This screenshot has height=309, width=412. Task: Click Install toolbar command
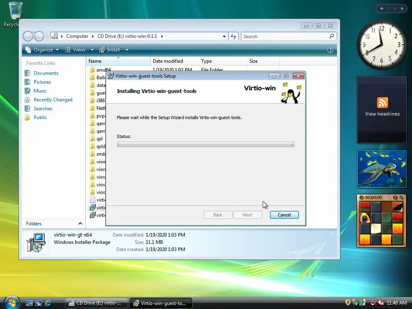[x=110, y=50]
